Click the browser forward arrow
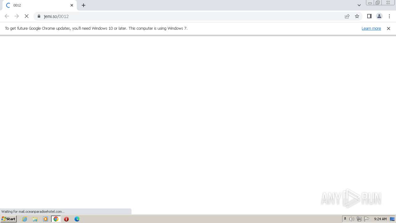Viewport: 396px width, 223px height. click(17, 16)
